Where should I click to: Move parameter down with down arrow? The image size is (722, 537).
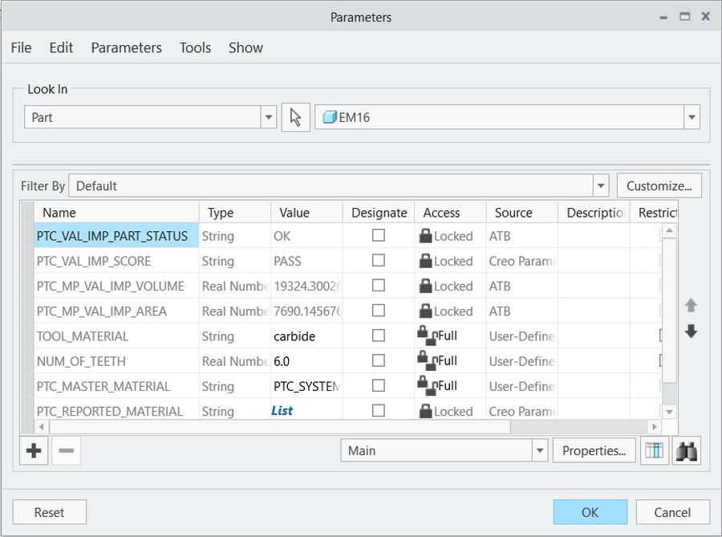point(691,332)
